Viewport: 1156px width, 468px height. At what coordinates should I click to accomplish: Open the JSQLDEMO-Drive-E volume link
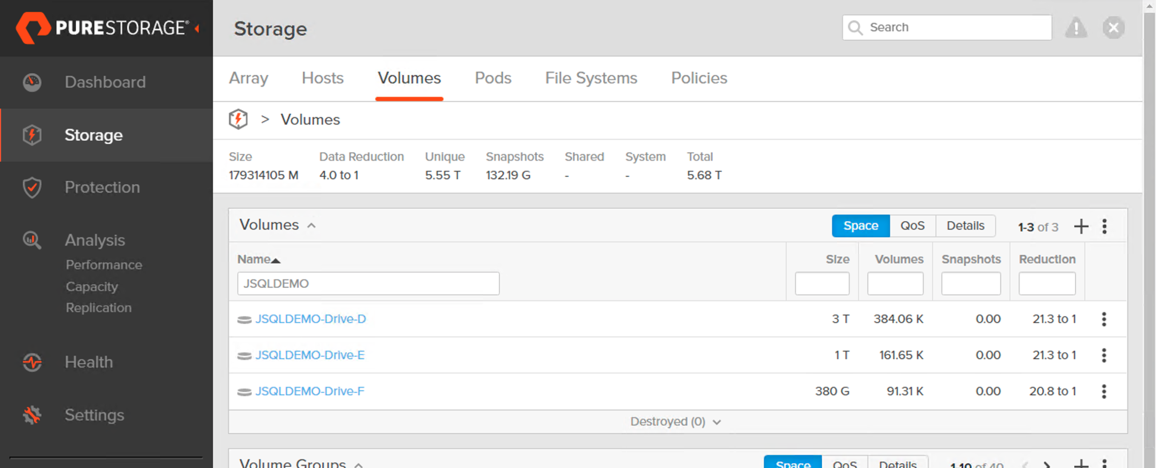point(310,355)
